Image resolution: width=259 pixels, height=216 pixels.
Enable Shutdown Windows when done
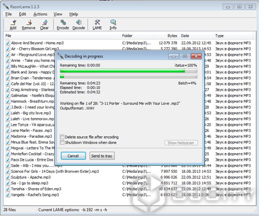tap(62, 142)
